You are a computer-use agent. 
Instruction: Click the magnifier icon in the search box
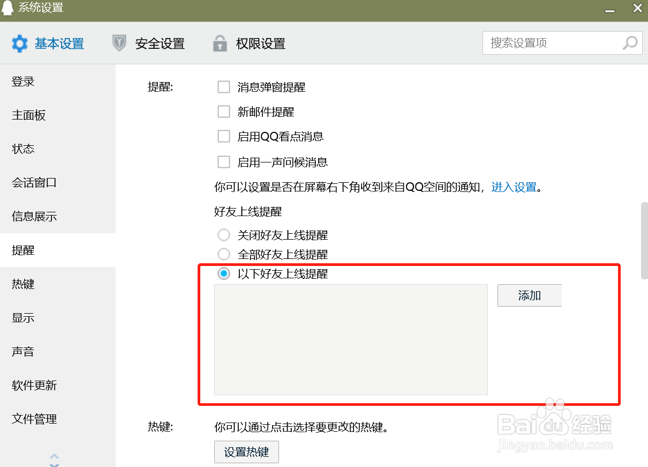[x=630, y=43]
